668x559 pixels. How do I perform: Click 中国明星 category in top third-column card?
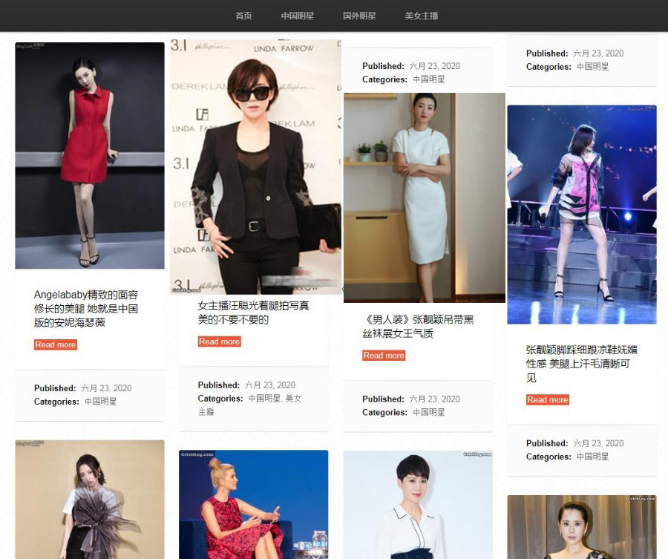click(x=429, y=79)
